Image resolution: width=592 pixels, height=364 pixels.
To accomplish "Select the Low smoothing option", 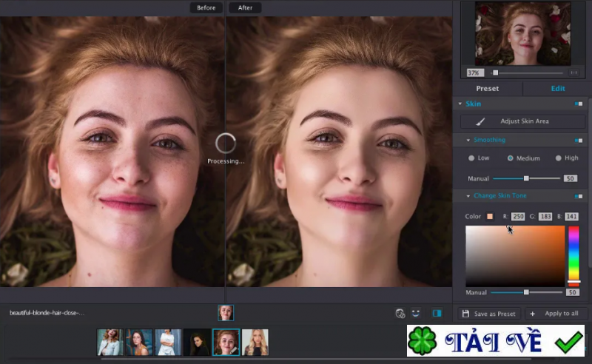I will [471, 158].
